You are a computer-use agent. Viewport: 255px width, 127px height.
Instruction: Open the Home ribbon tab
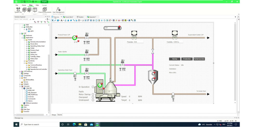tap(24, 5)
